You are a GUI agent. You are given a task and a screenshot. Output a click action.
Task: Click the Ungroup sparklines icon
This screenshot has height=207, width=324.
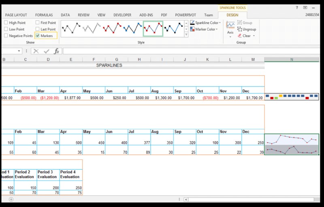[x=240, y=29]
